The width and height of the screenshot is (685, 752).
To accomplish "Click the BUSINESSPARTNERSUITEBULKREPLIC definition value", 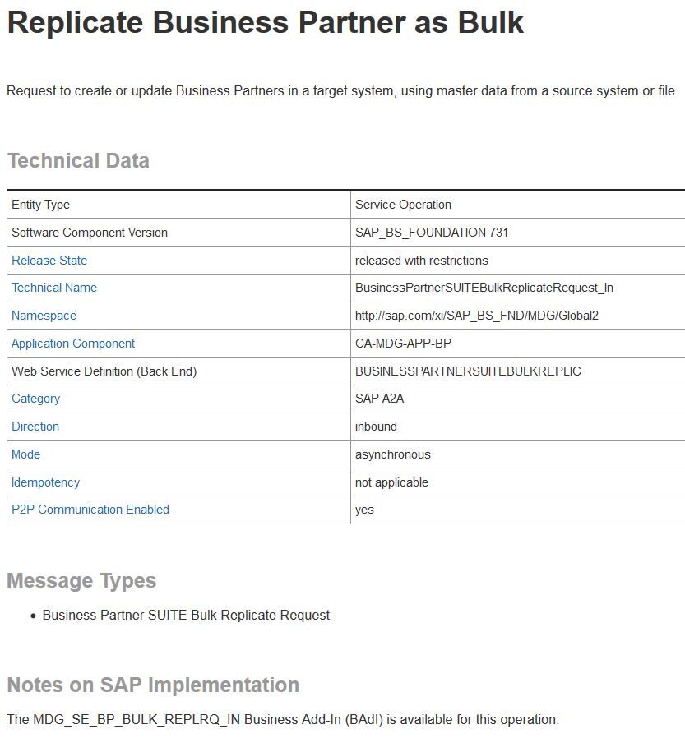I will (468, 371).
